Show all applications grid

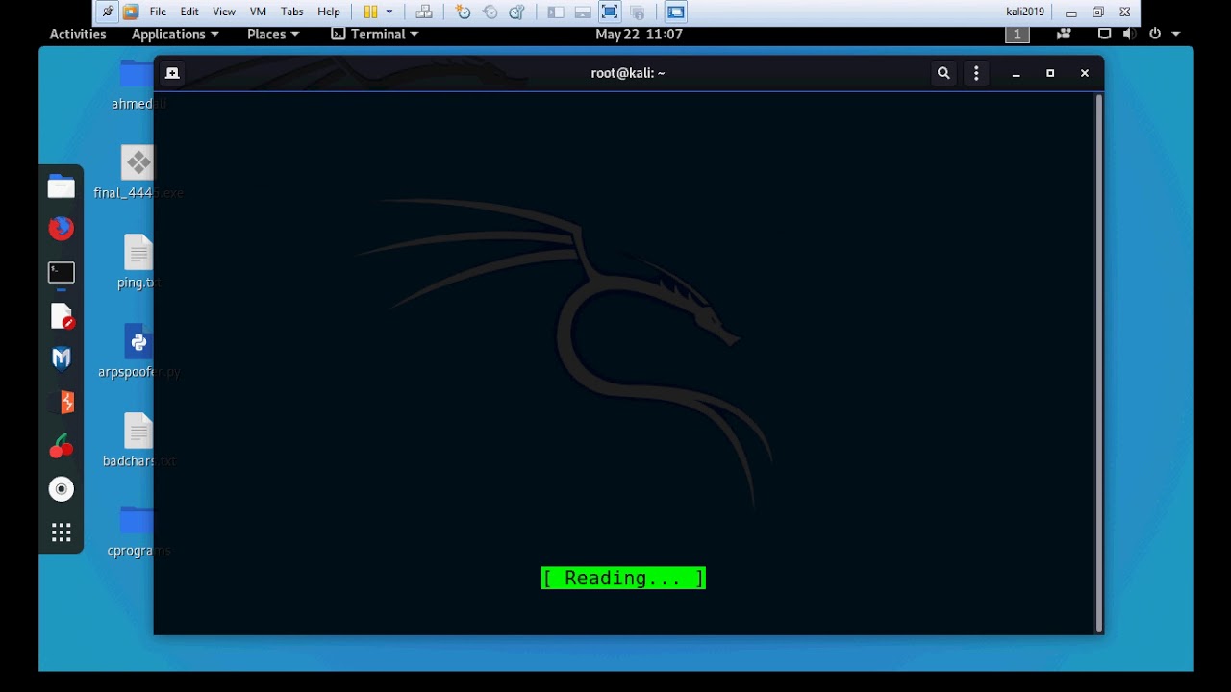click(x=62, y=532)
